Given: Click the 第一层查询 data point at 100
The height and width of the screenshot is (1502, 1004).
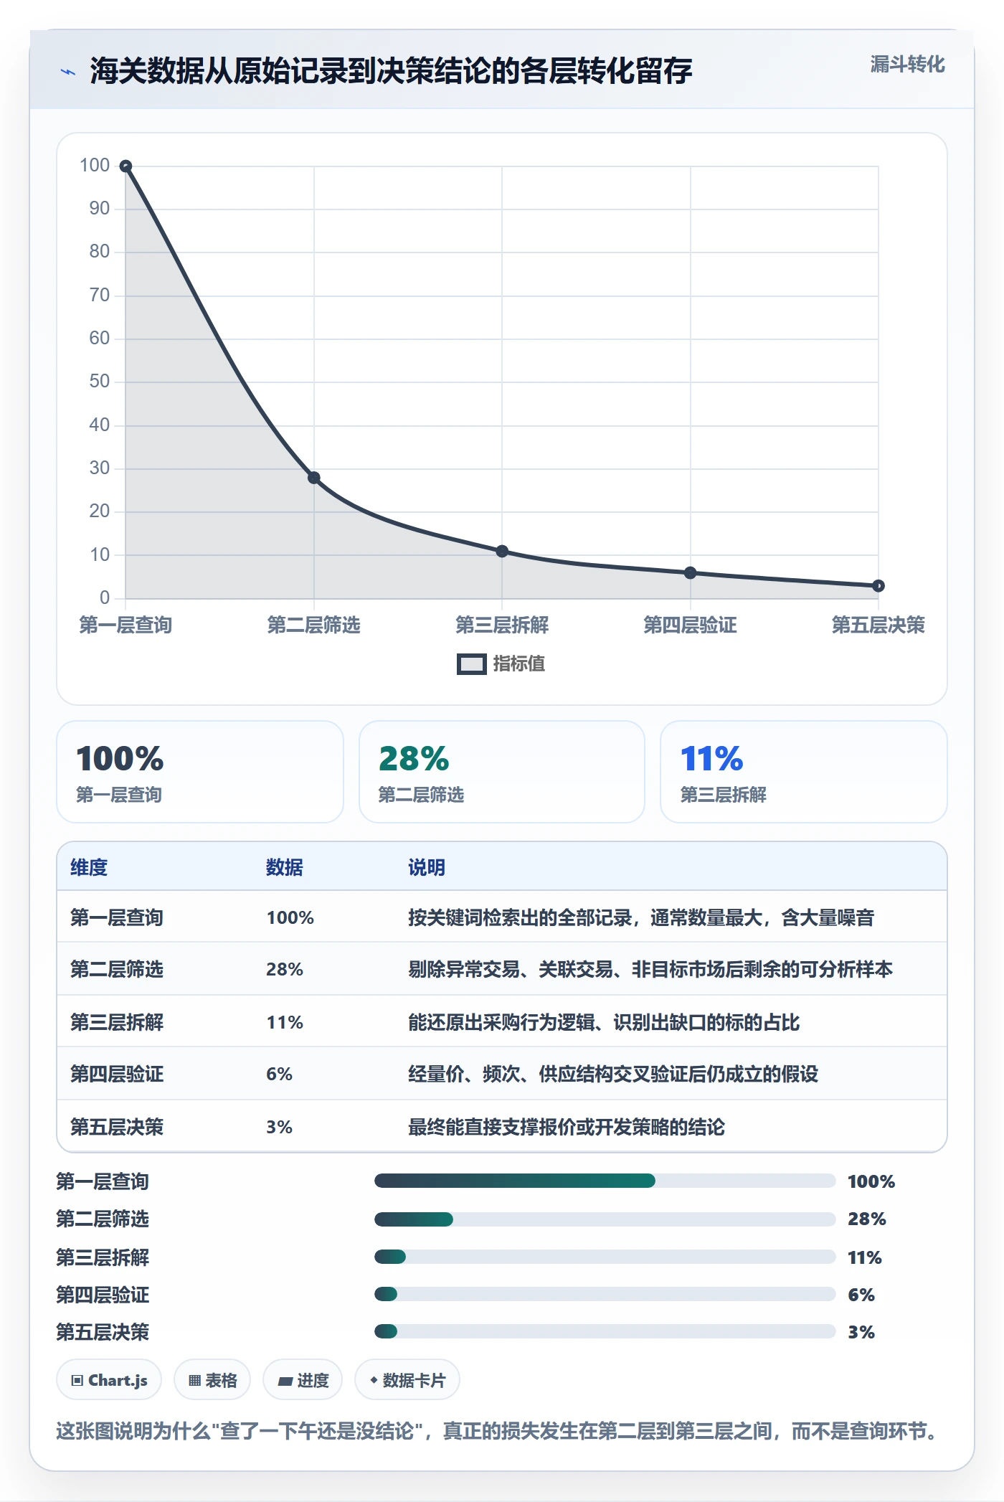Looking at the screenshot, I should pos(126,166).
